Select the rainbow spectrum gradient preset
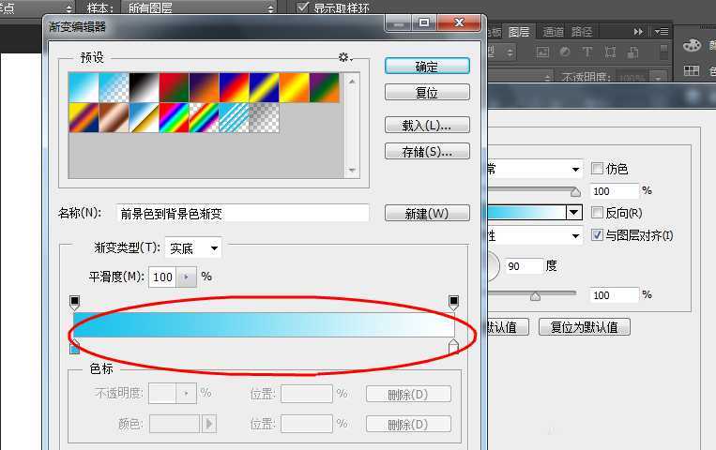 click(174, 117)
